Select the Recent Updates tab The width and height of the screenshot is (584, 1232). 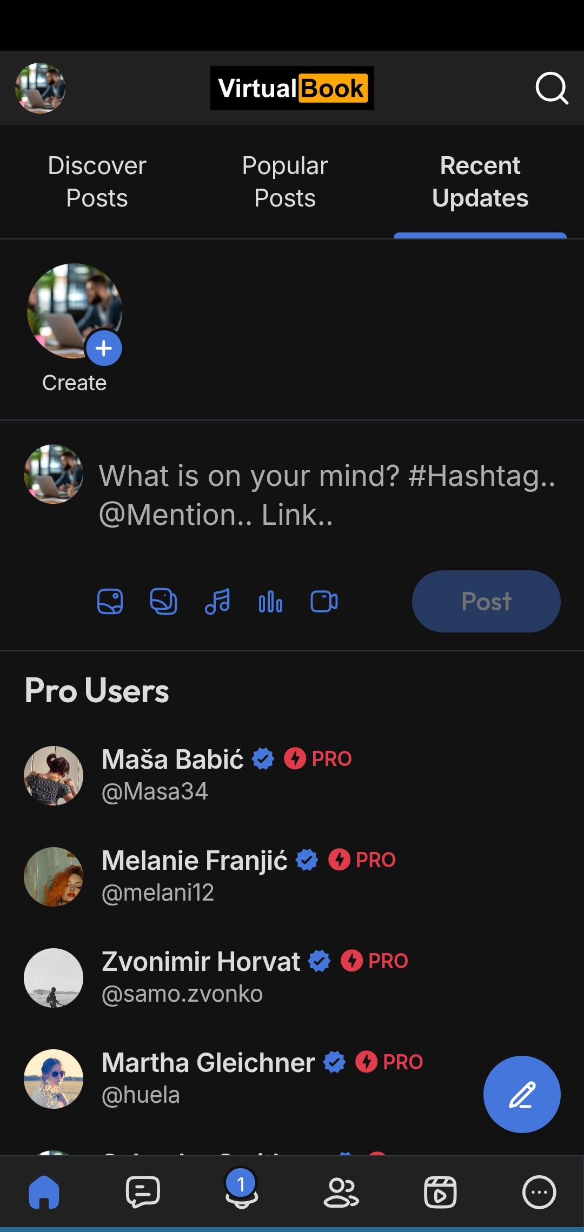click(x=480, y=182)
